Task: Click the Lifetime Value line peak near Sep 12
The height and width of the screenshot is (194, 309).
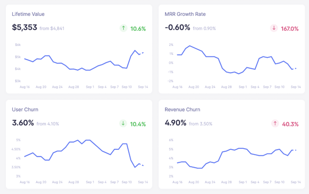Action: (x=135, y=51)
